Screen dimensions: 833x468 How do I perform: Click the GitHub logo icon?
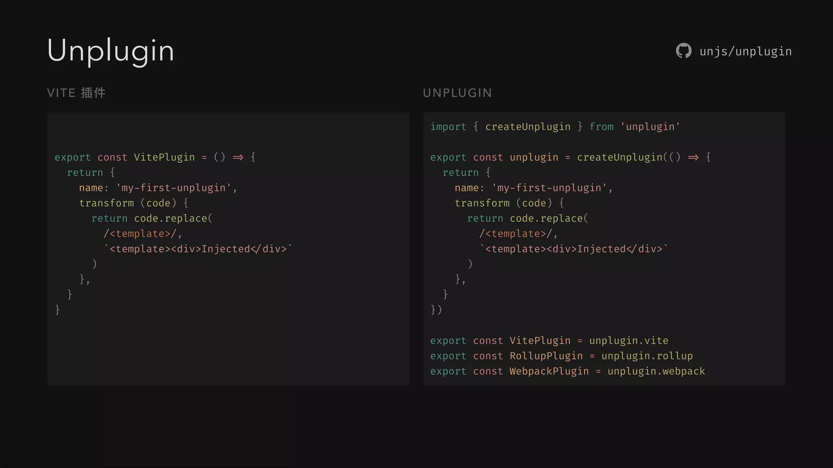[683, 51]
